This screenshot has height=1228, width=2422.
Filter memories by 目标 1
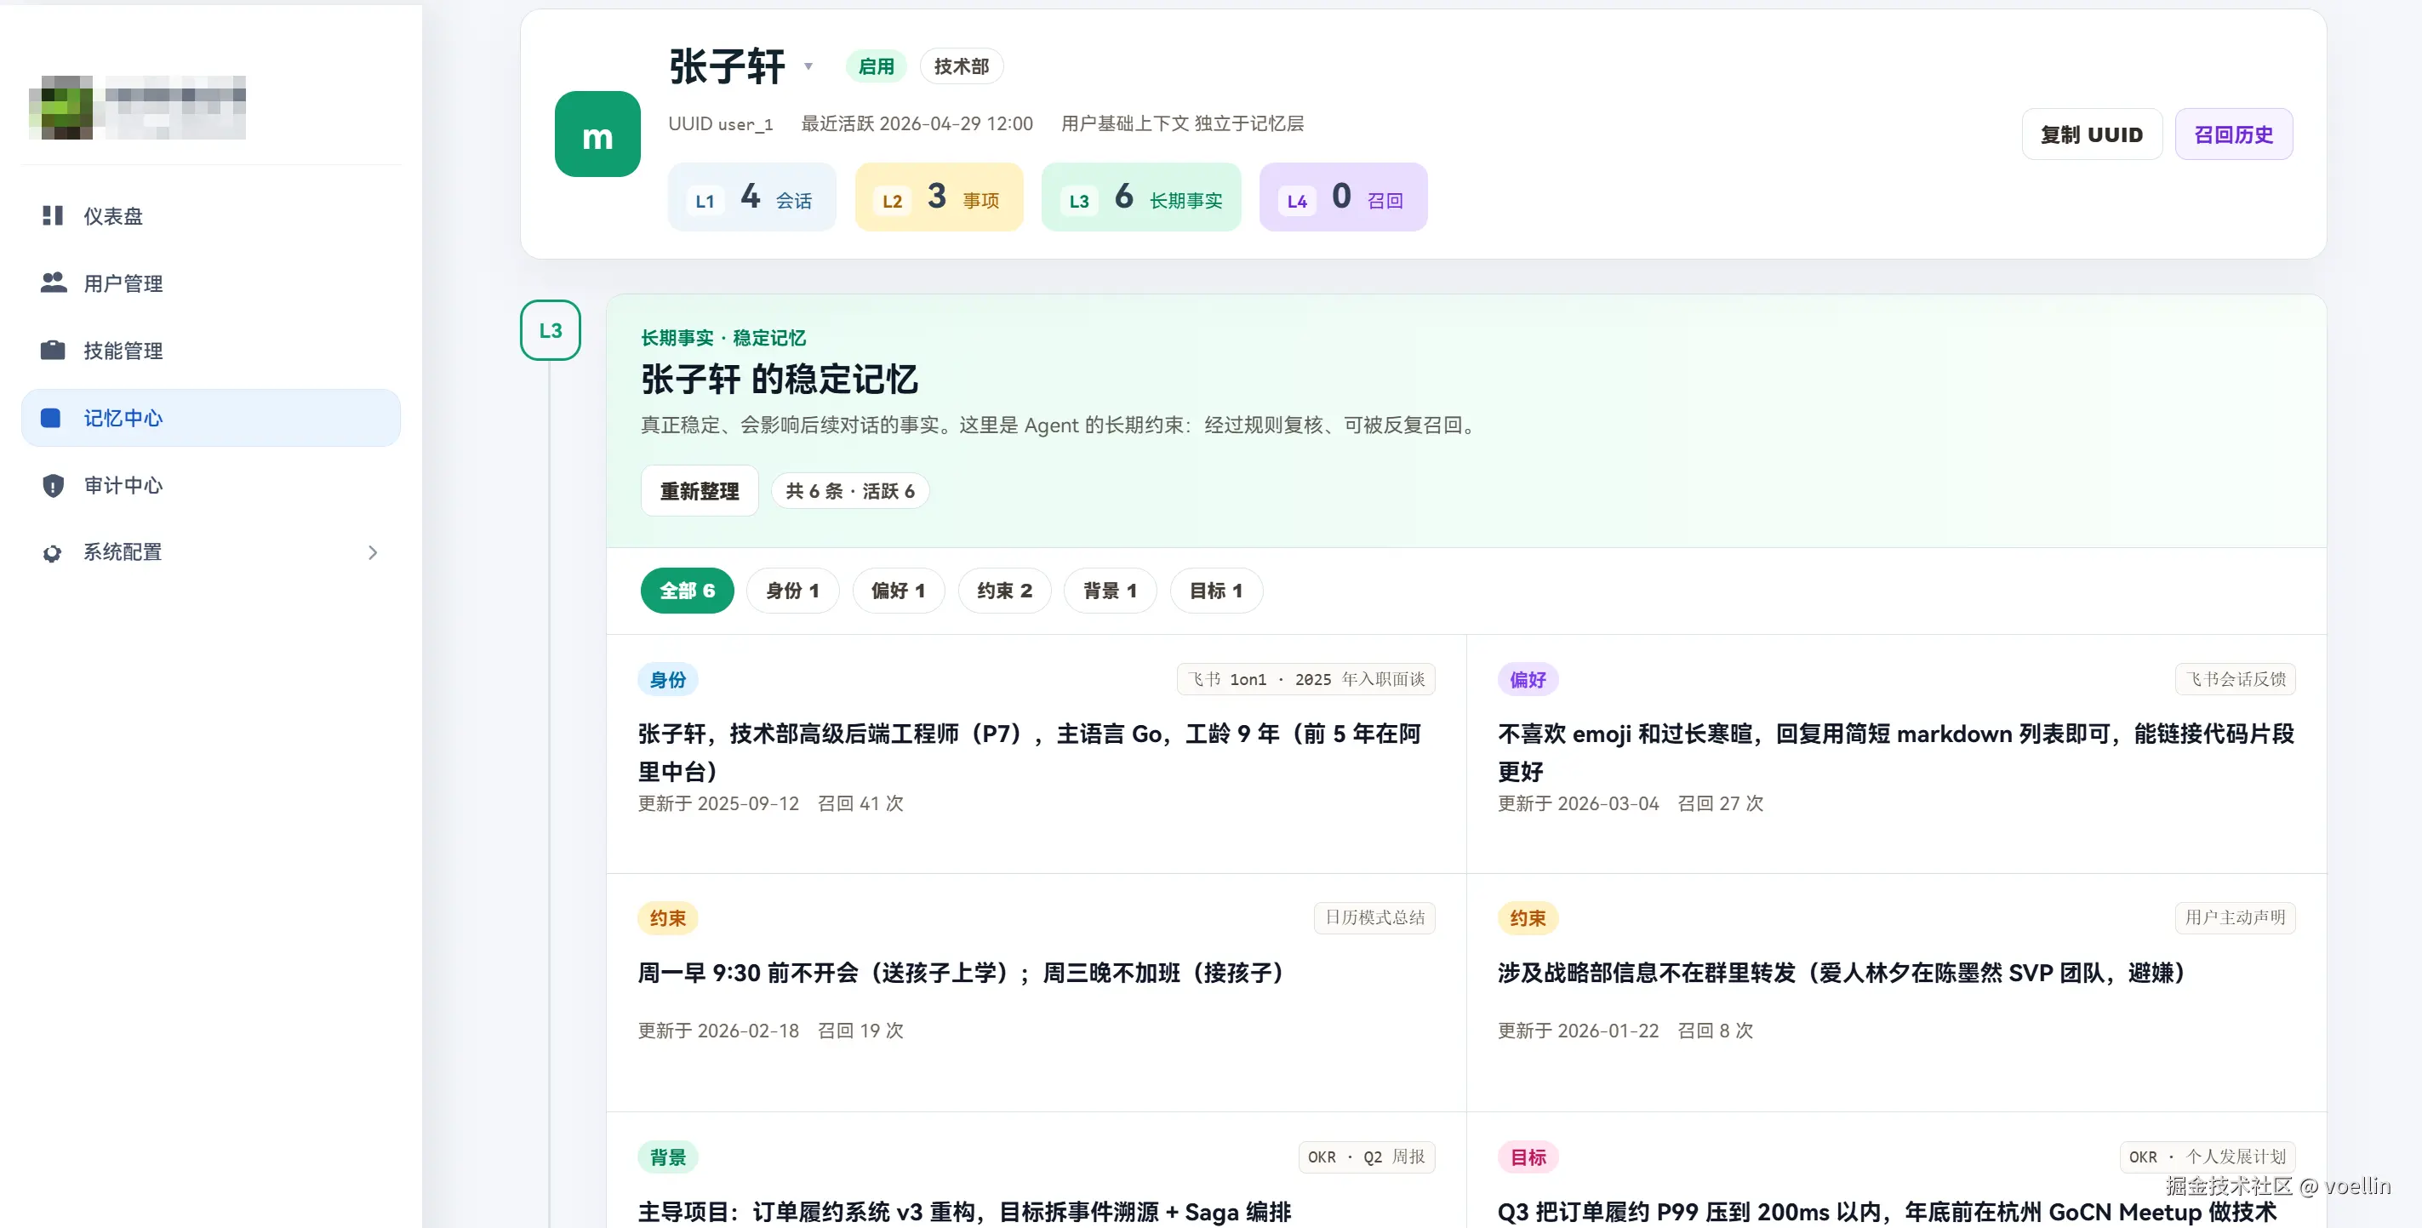[1216, 591]
